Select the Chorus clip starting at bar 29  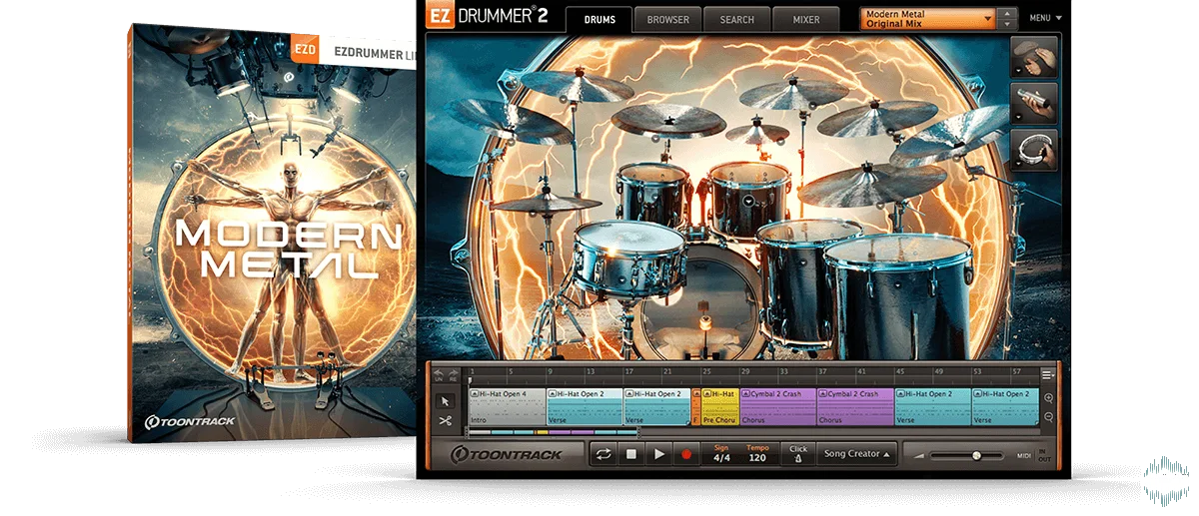(x=777, y=407)
